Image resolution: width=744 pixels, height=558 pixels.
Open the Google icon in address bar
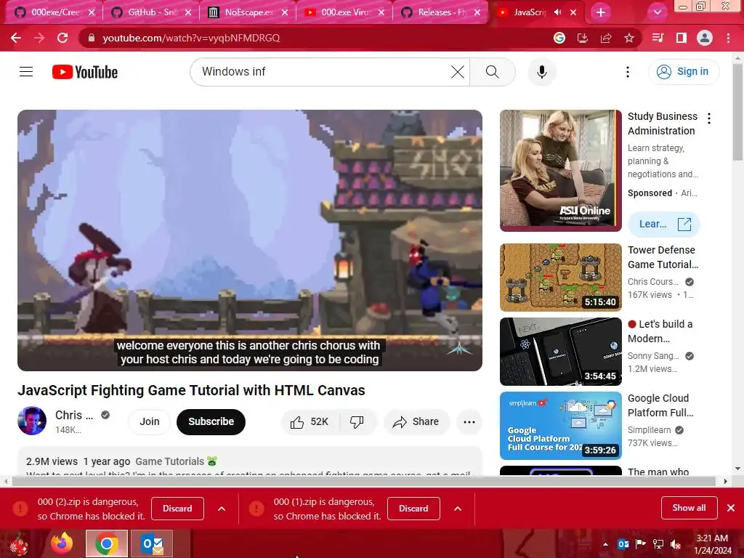(559, 38)
